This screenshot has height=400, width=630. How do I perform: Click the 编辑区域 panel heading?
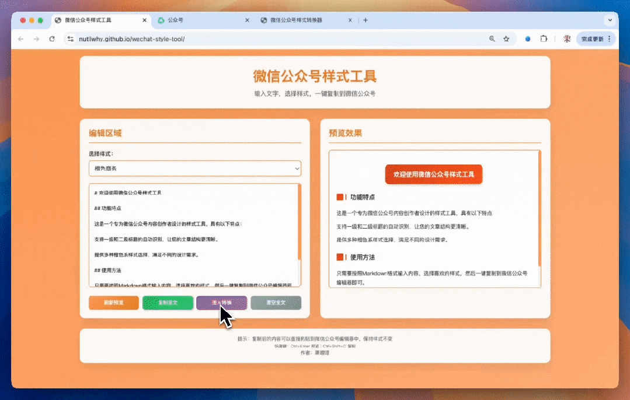(105, 133)
